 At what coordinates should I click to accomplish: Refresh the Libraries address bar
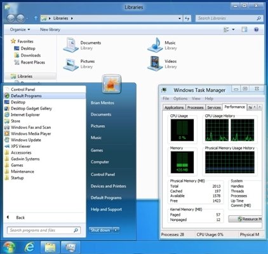coord(187,18)
